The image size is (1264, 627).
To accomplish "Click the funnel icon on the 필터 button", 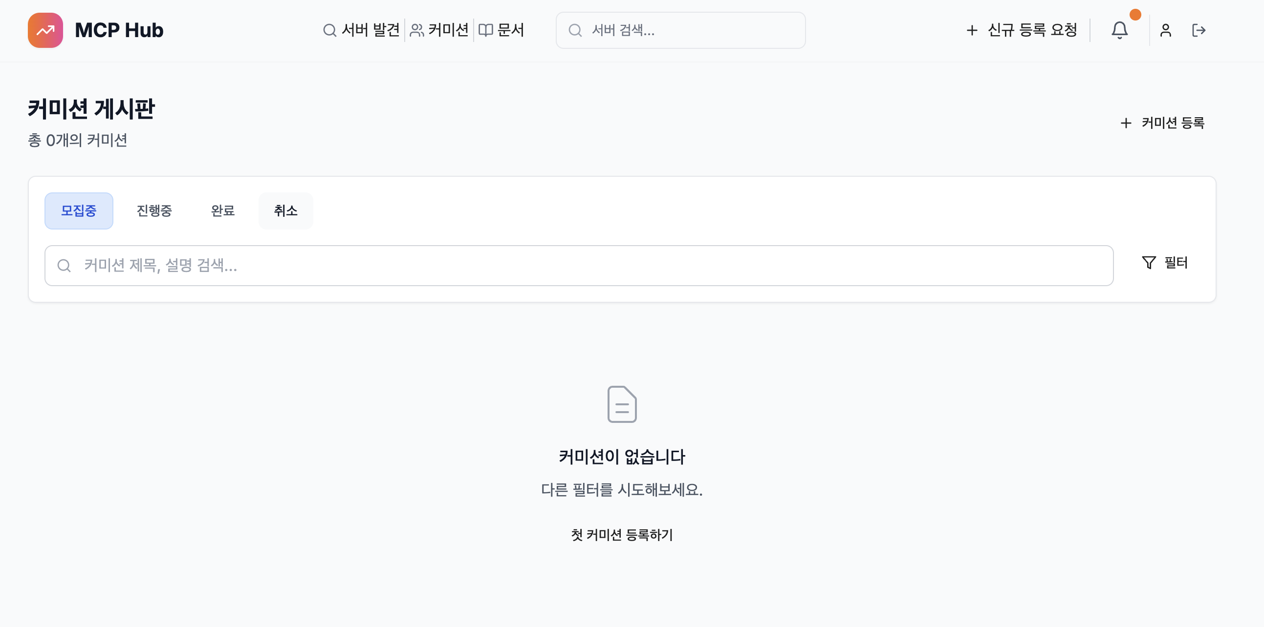I will (x=1149, y=263).
